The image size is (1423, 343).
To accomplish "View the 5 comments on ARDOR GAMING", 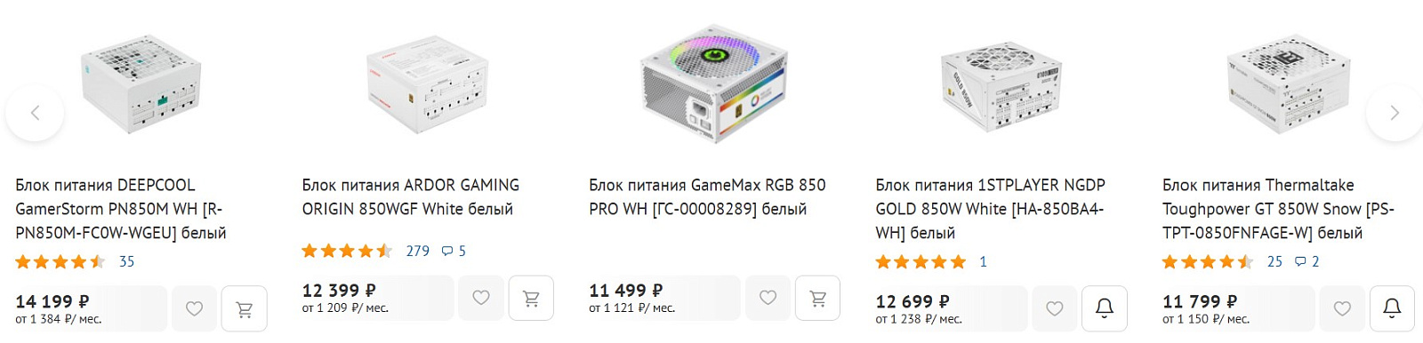I will (454, 251).
